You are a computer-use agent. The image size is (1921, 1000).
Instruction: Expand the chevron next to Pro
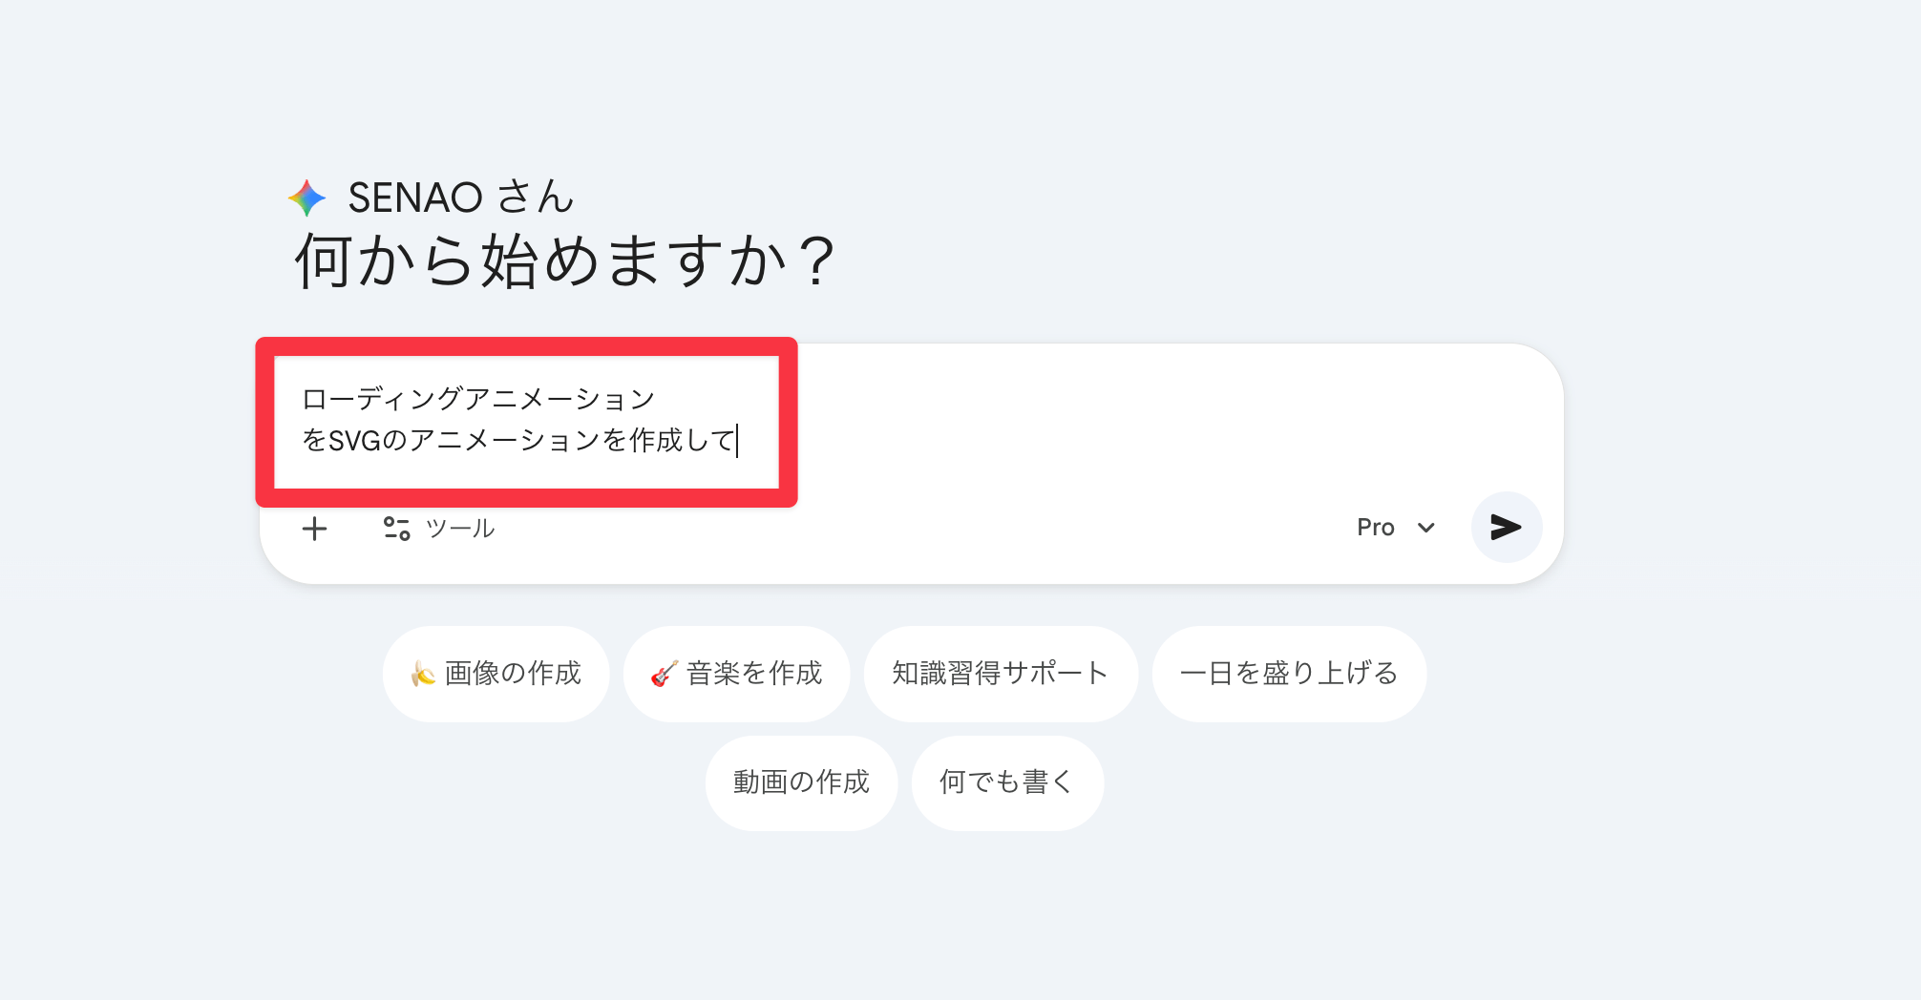click(x=1426, y=528)
